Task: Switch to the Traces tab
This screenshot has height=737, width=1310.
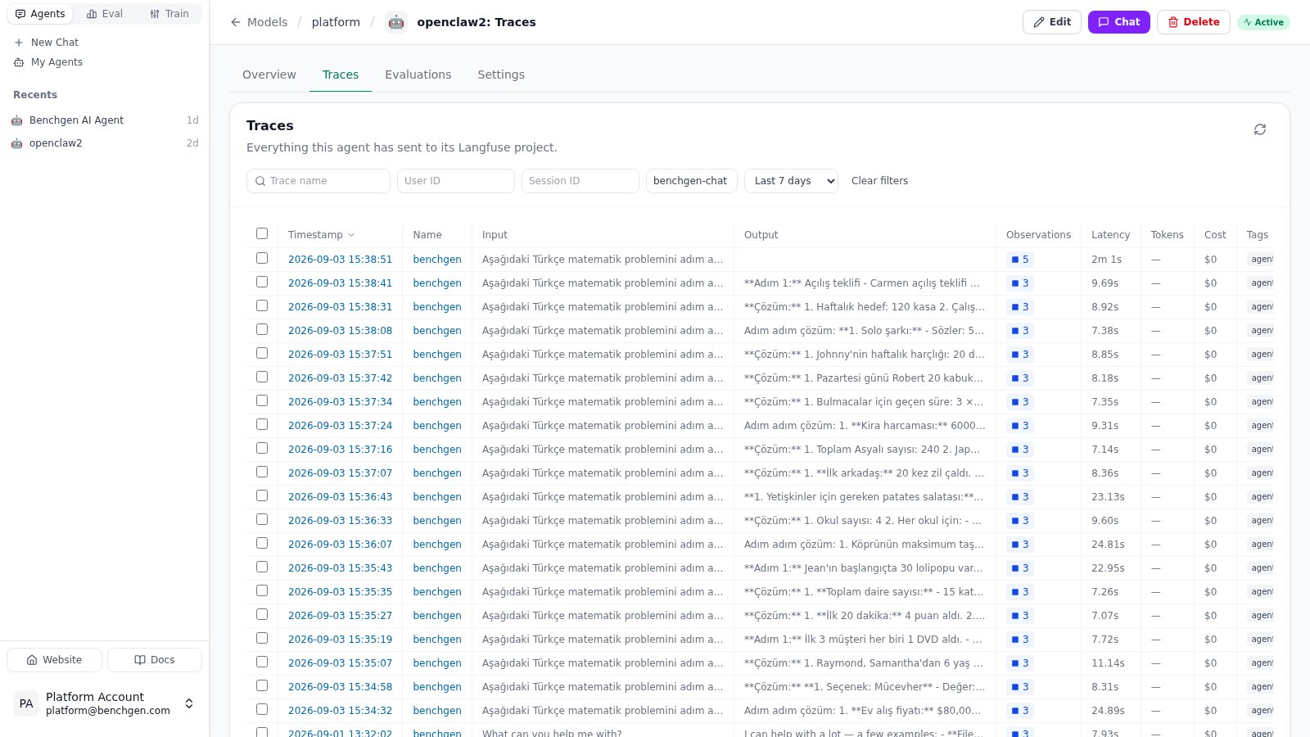Action: [x=341, y=75]
